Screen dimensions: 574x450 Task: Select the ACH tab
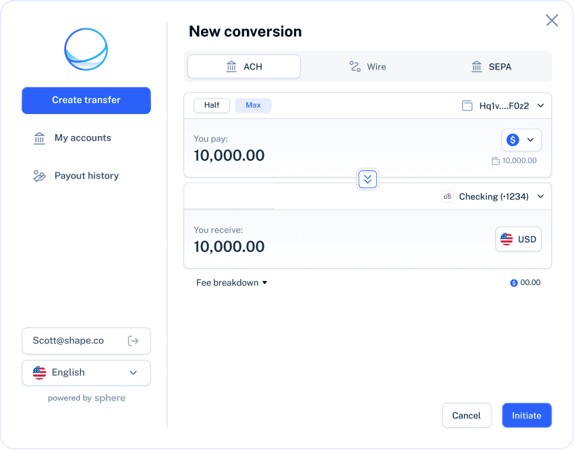[x=244, y=67]
